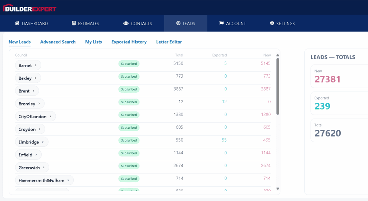Open the Estimates menu item
The height and width of the screenshot is (201, 368).
(86, 23)
